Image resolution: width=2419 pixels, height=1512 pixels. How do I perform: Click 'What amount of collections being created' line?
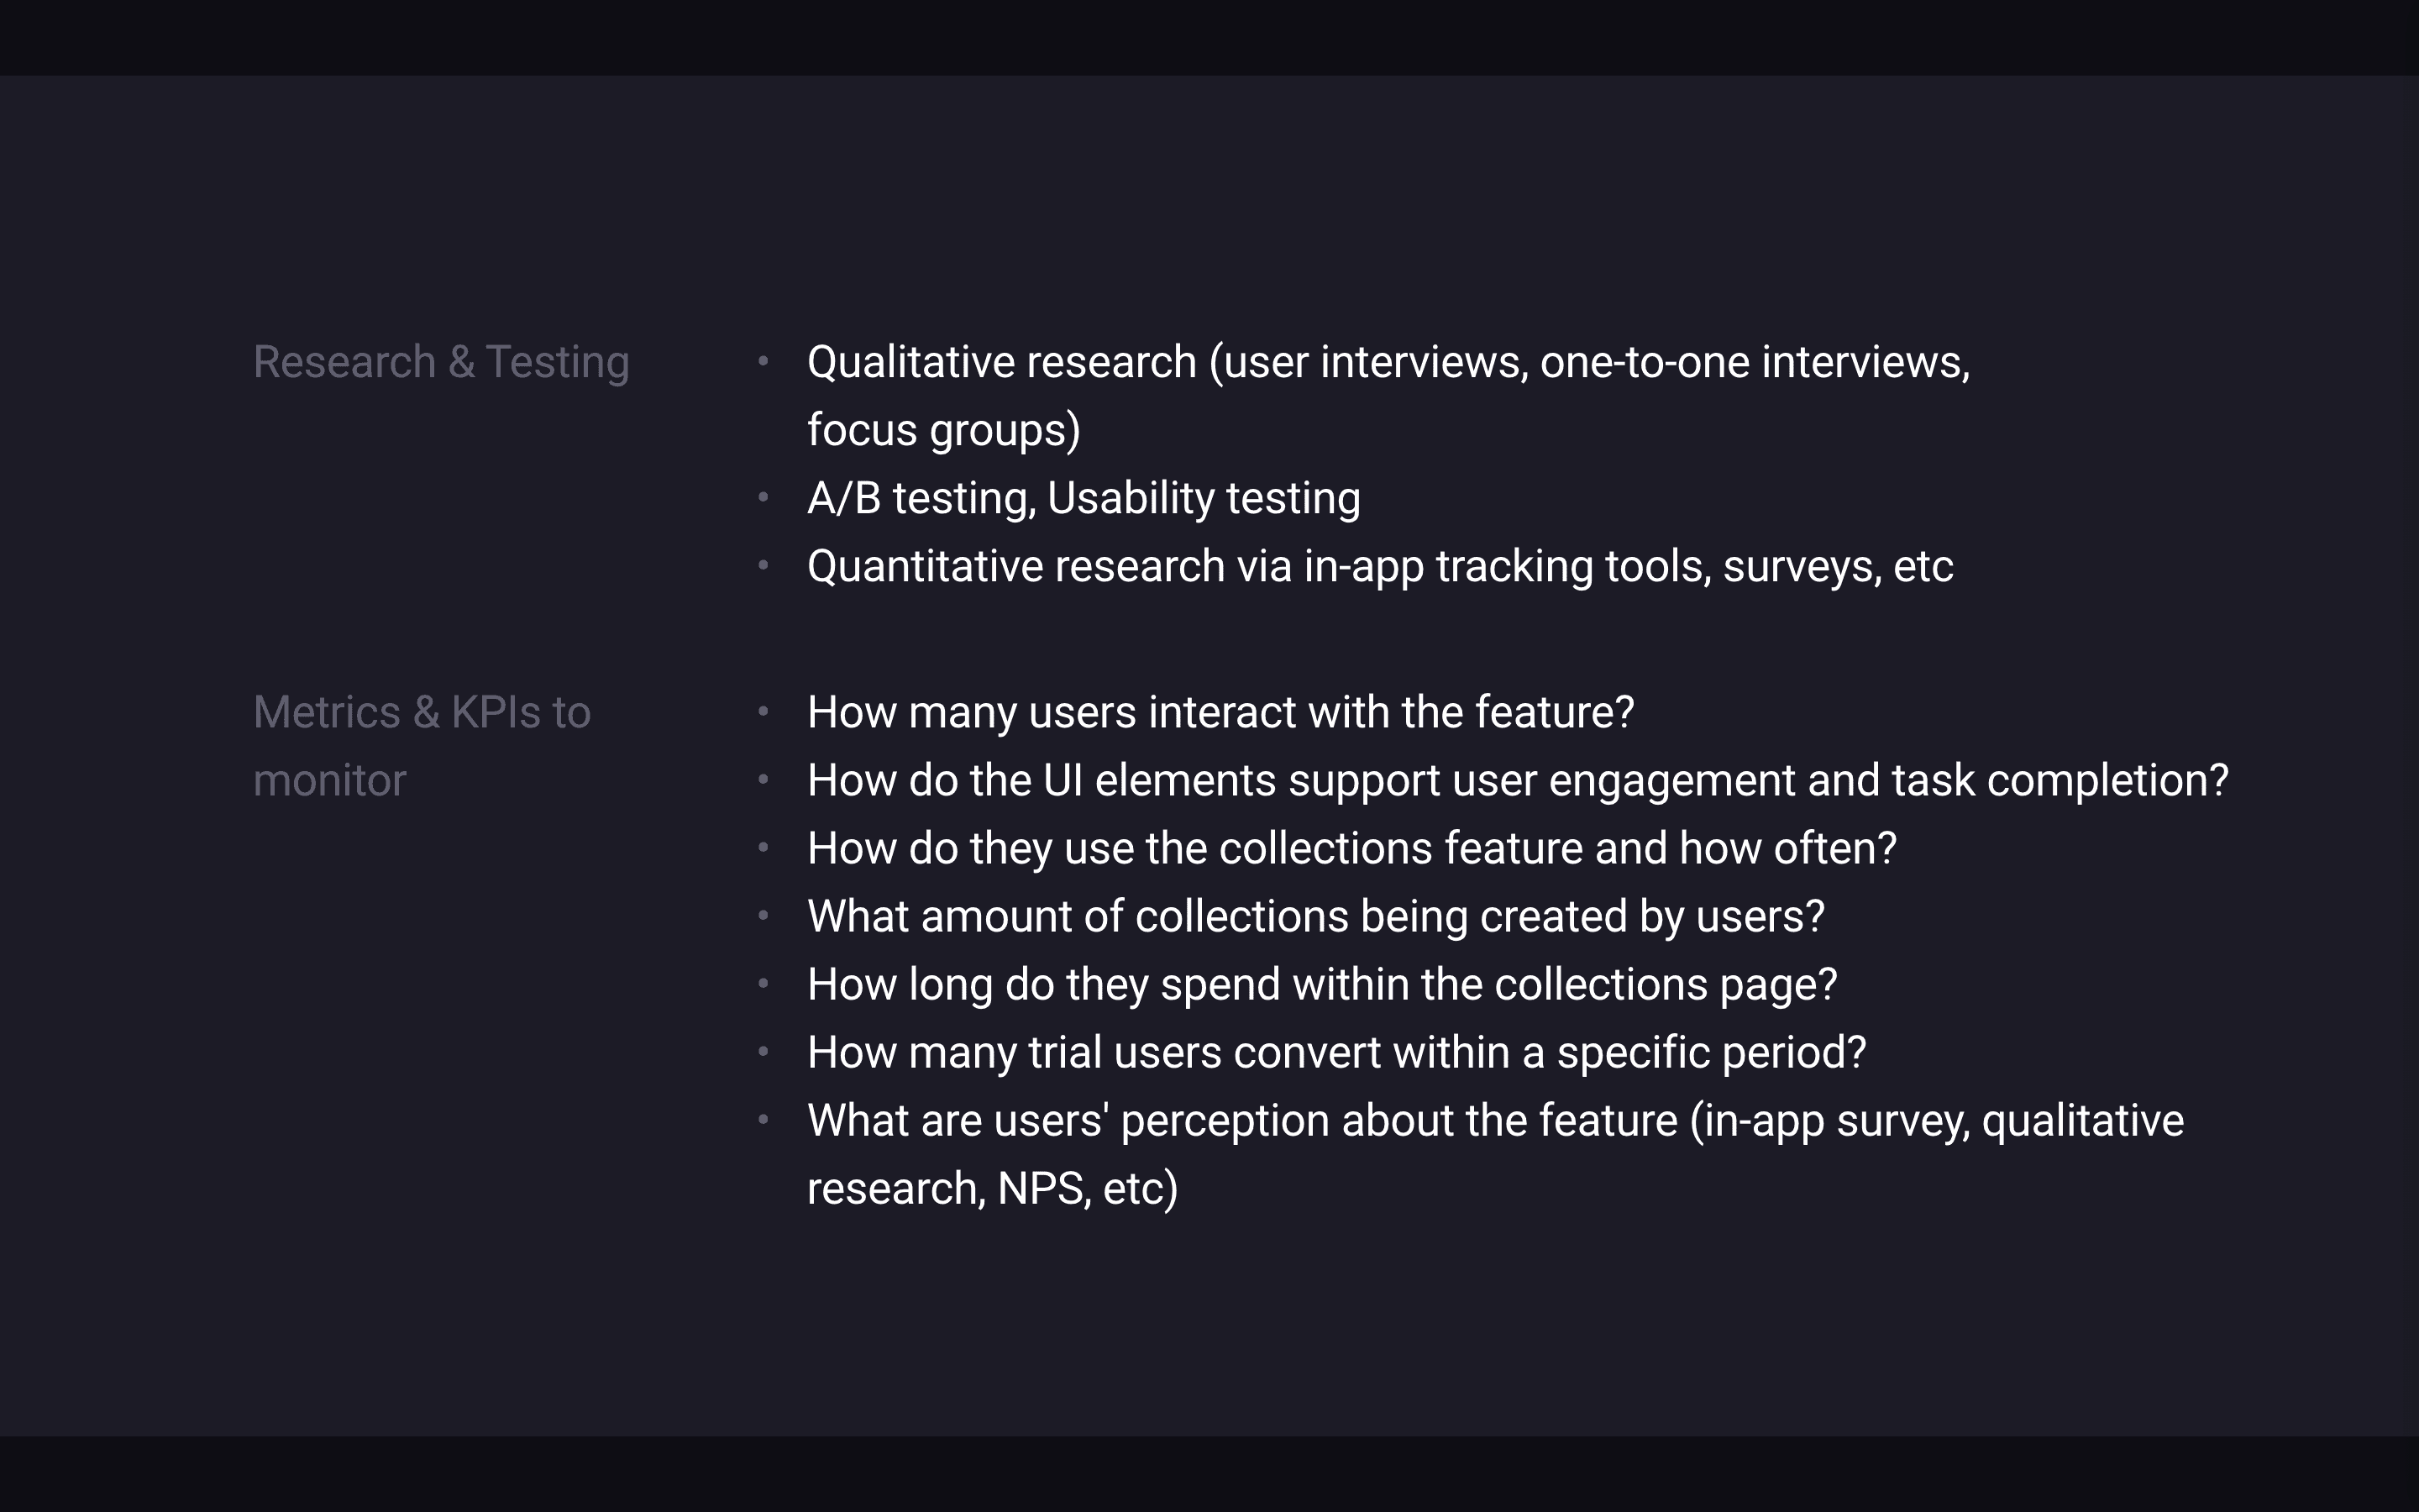pyautogui.click(x=1314, y=916)
